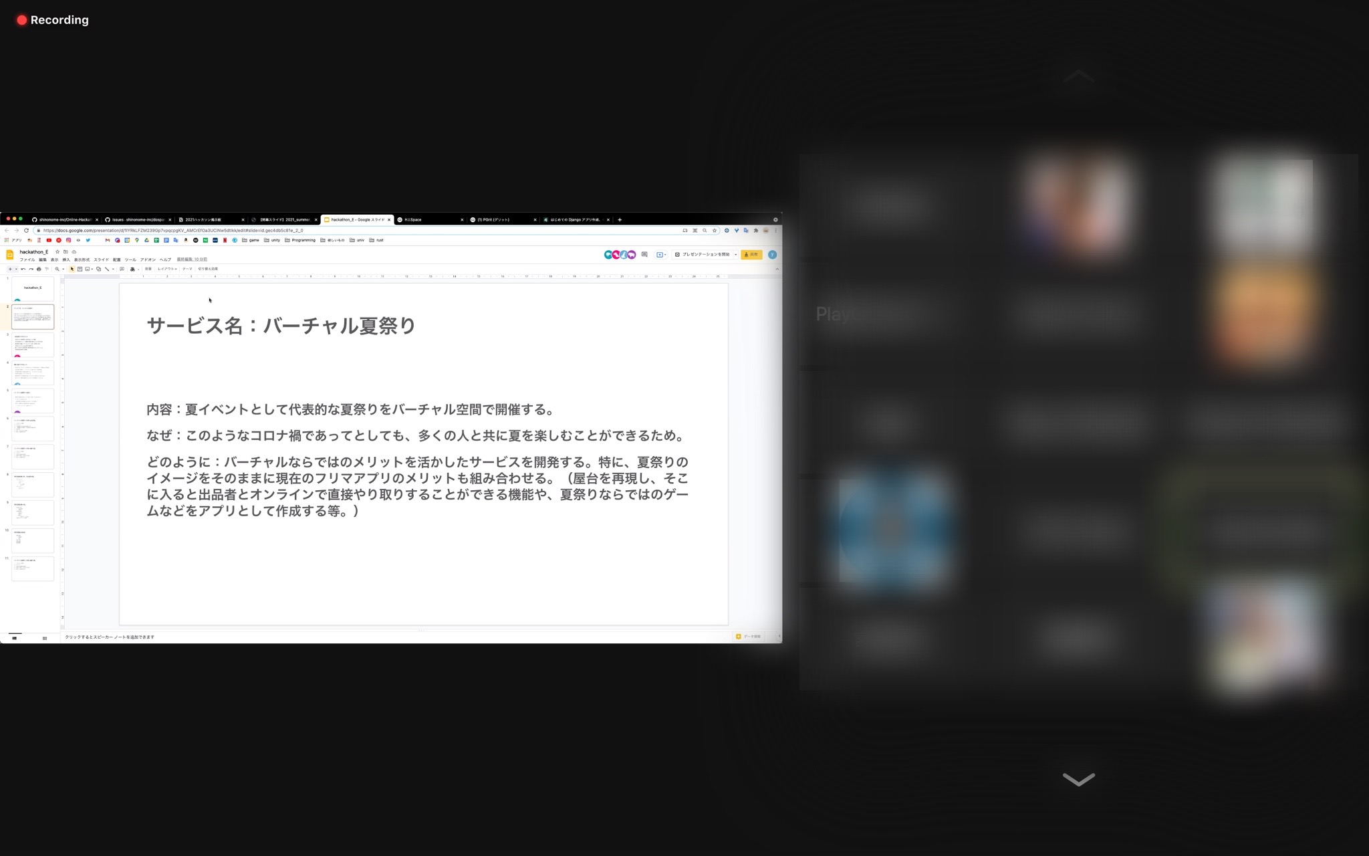Select the arrow cursor select tool
This screenshot has width=1369, height=856.
[x=72, y=269]
